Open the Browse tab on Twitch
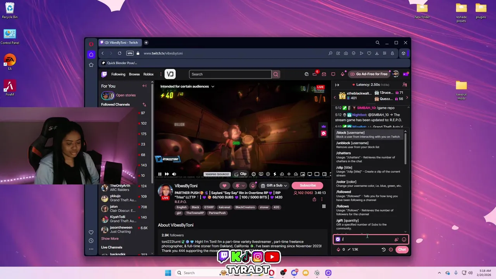The height and width of the screenshot is (279, 496). [x=134, y=74]
